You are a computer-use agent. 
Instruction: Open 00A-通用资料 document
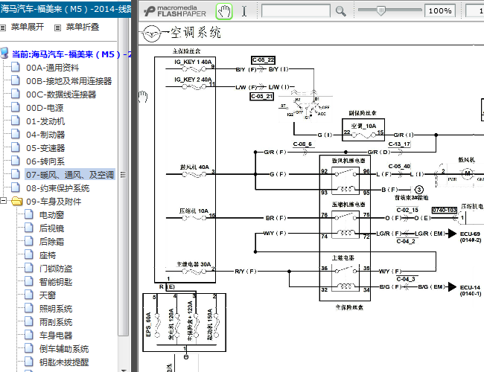pos(52,68)
